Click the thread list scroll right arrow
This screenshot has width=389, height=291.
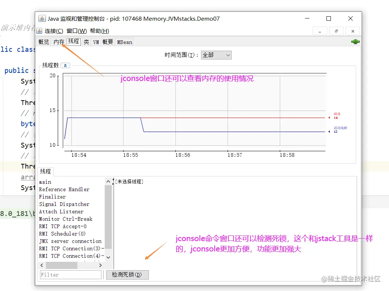click(100, 265)
